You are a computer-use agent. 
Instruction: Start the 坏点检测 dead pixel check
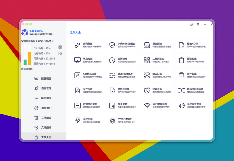[x=87, y=60]
